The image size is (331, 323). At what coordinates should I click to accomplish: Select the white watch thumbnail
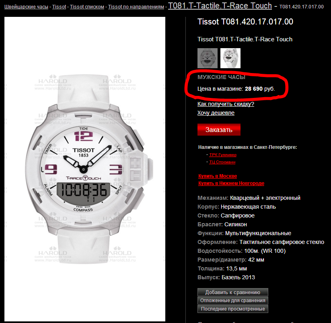[x=230, y=58]
